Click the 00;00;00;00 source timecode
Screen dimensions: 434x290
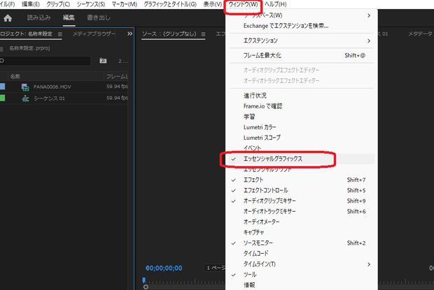[164, 268]
